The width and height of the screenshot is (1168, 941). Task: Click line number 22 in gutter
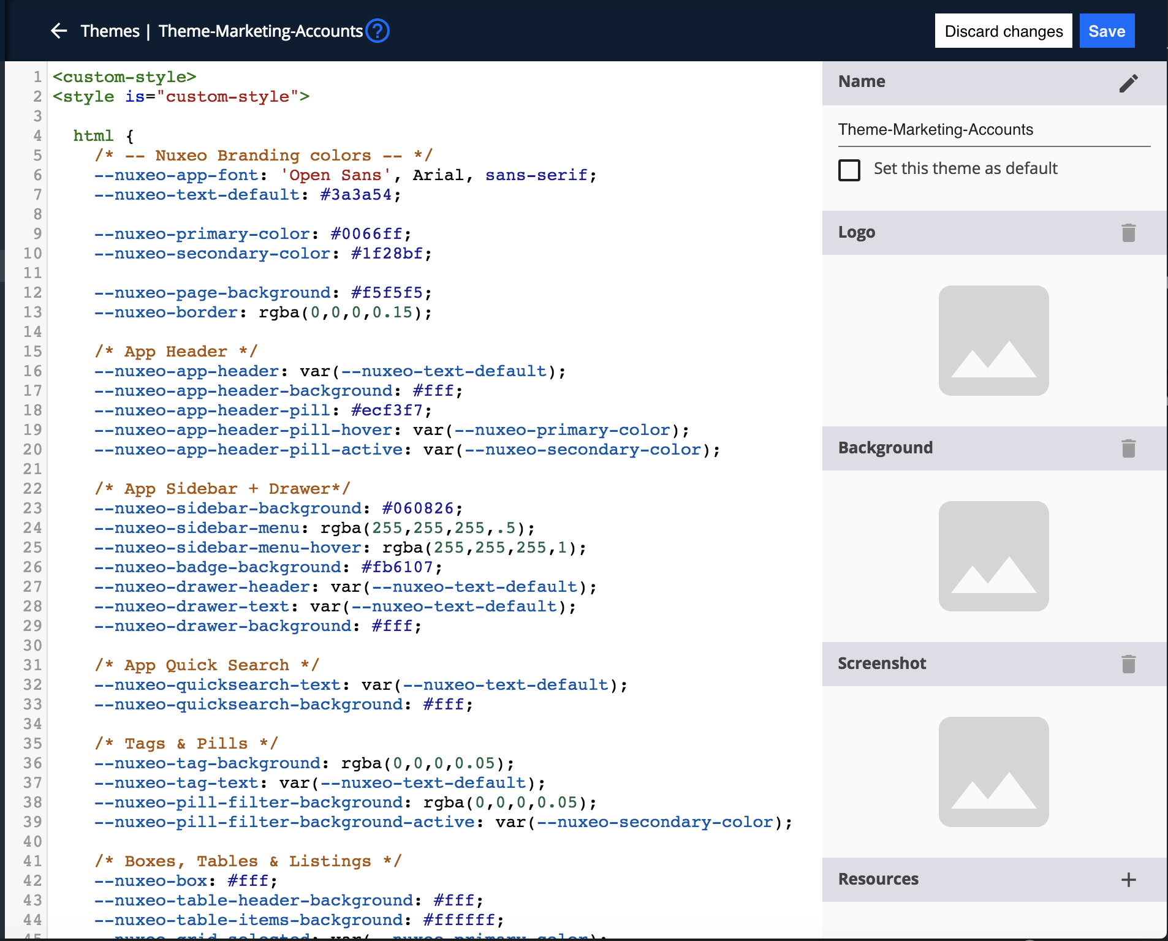pos(32,489)
